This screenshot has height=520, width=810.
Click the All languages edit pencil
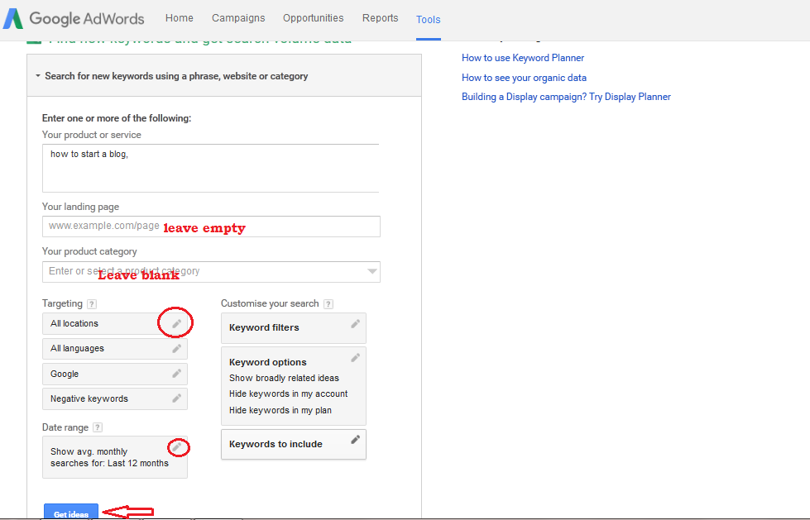175,348
